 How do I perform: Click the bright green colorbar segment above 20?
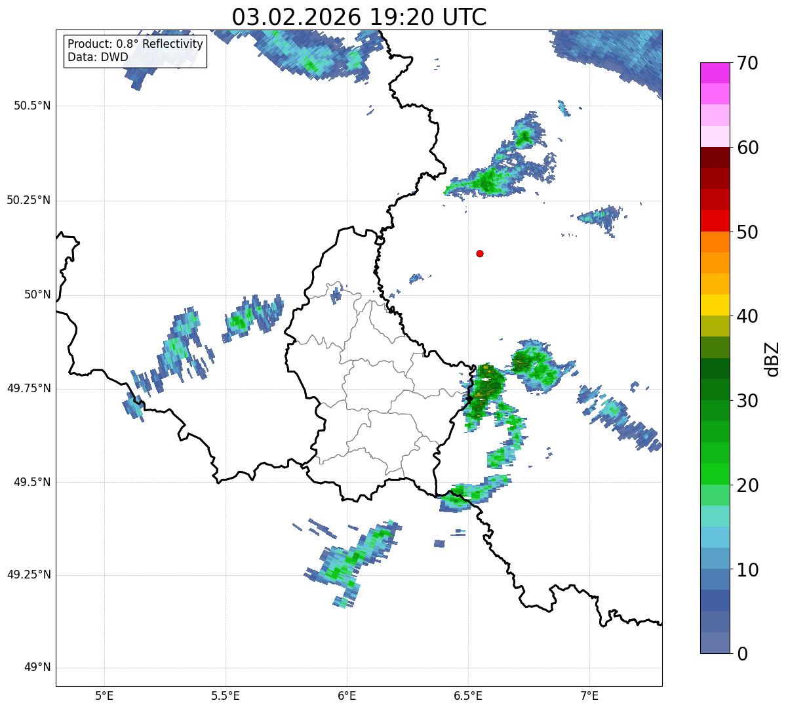(x=715, y=474)
